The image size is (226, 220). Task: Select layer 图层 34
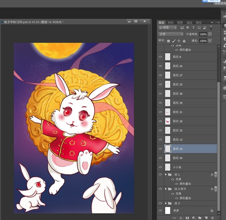click(x=187, y=158)
